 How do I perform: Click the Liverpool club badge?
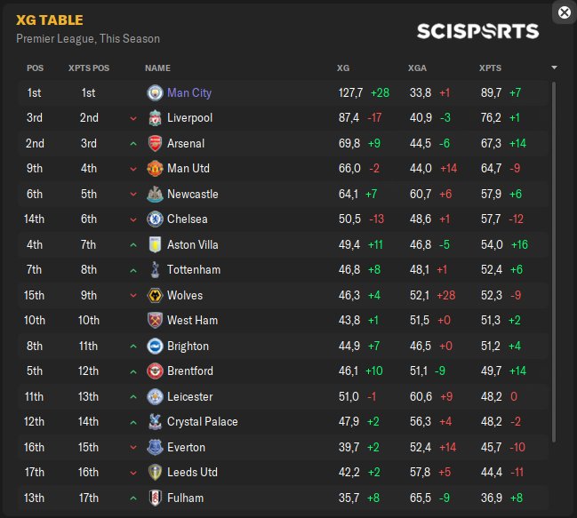[x=155, y=118]
